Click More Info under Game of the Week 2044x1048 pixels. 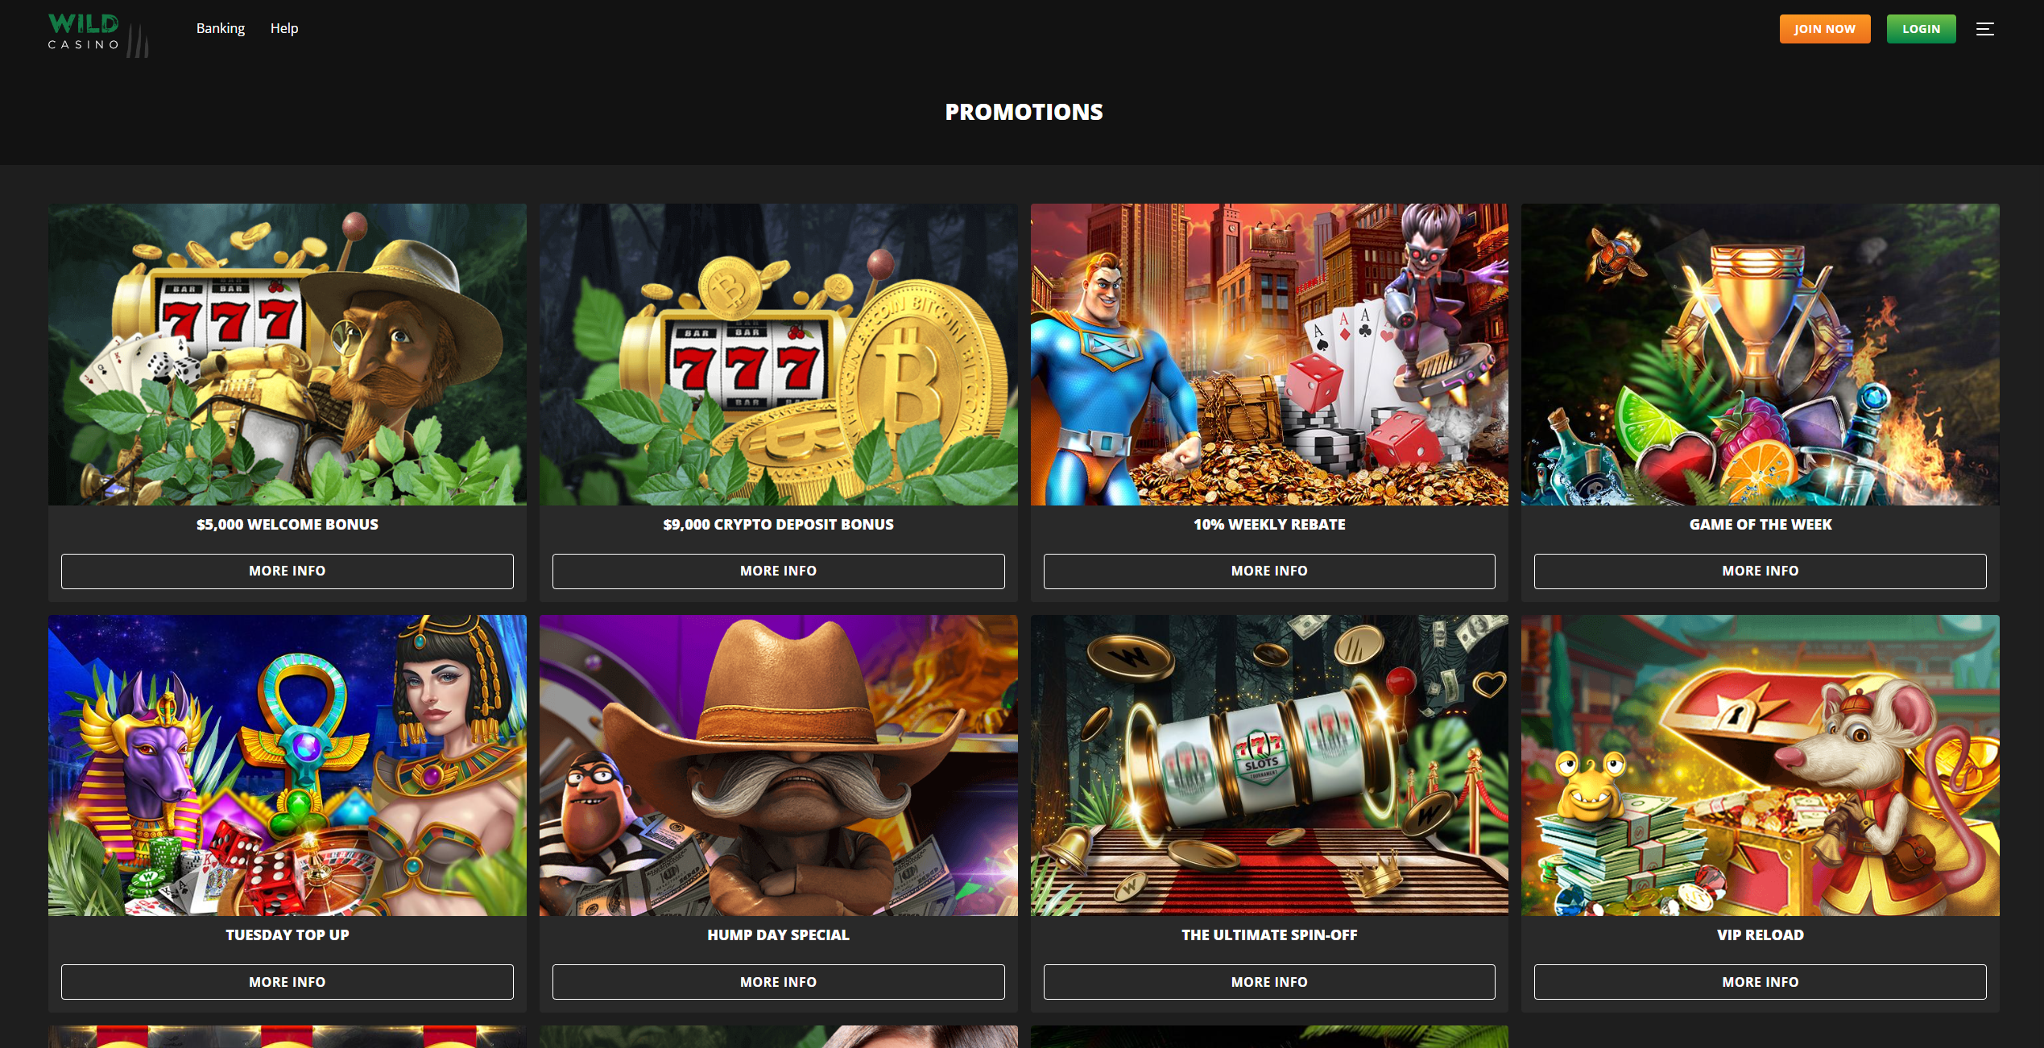1761,571
